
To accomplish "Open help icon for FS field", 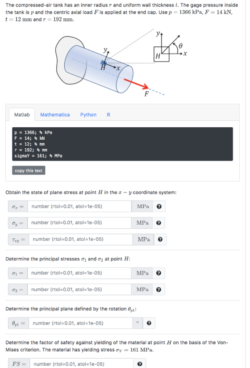I will (140, 364).
